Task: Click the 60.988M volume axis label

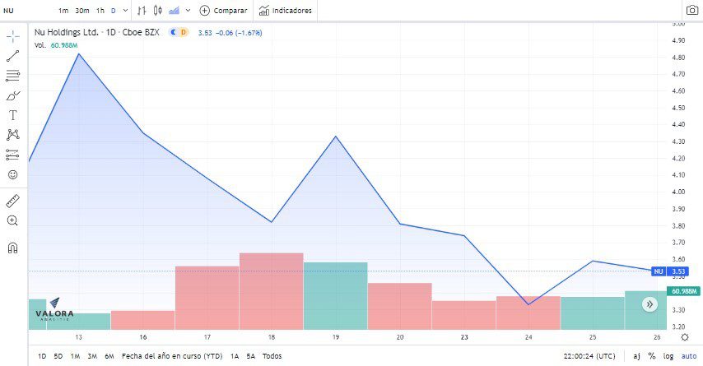Action: [x=684, y=291]
